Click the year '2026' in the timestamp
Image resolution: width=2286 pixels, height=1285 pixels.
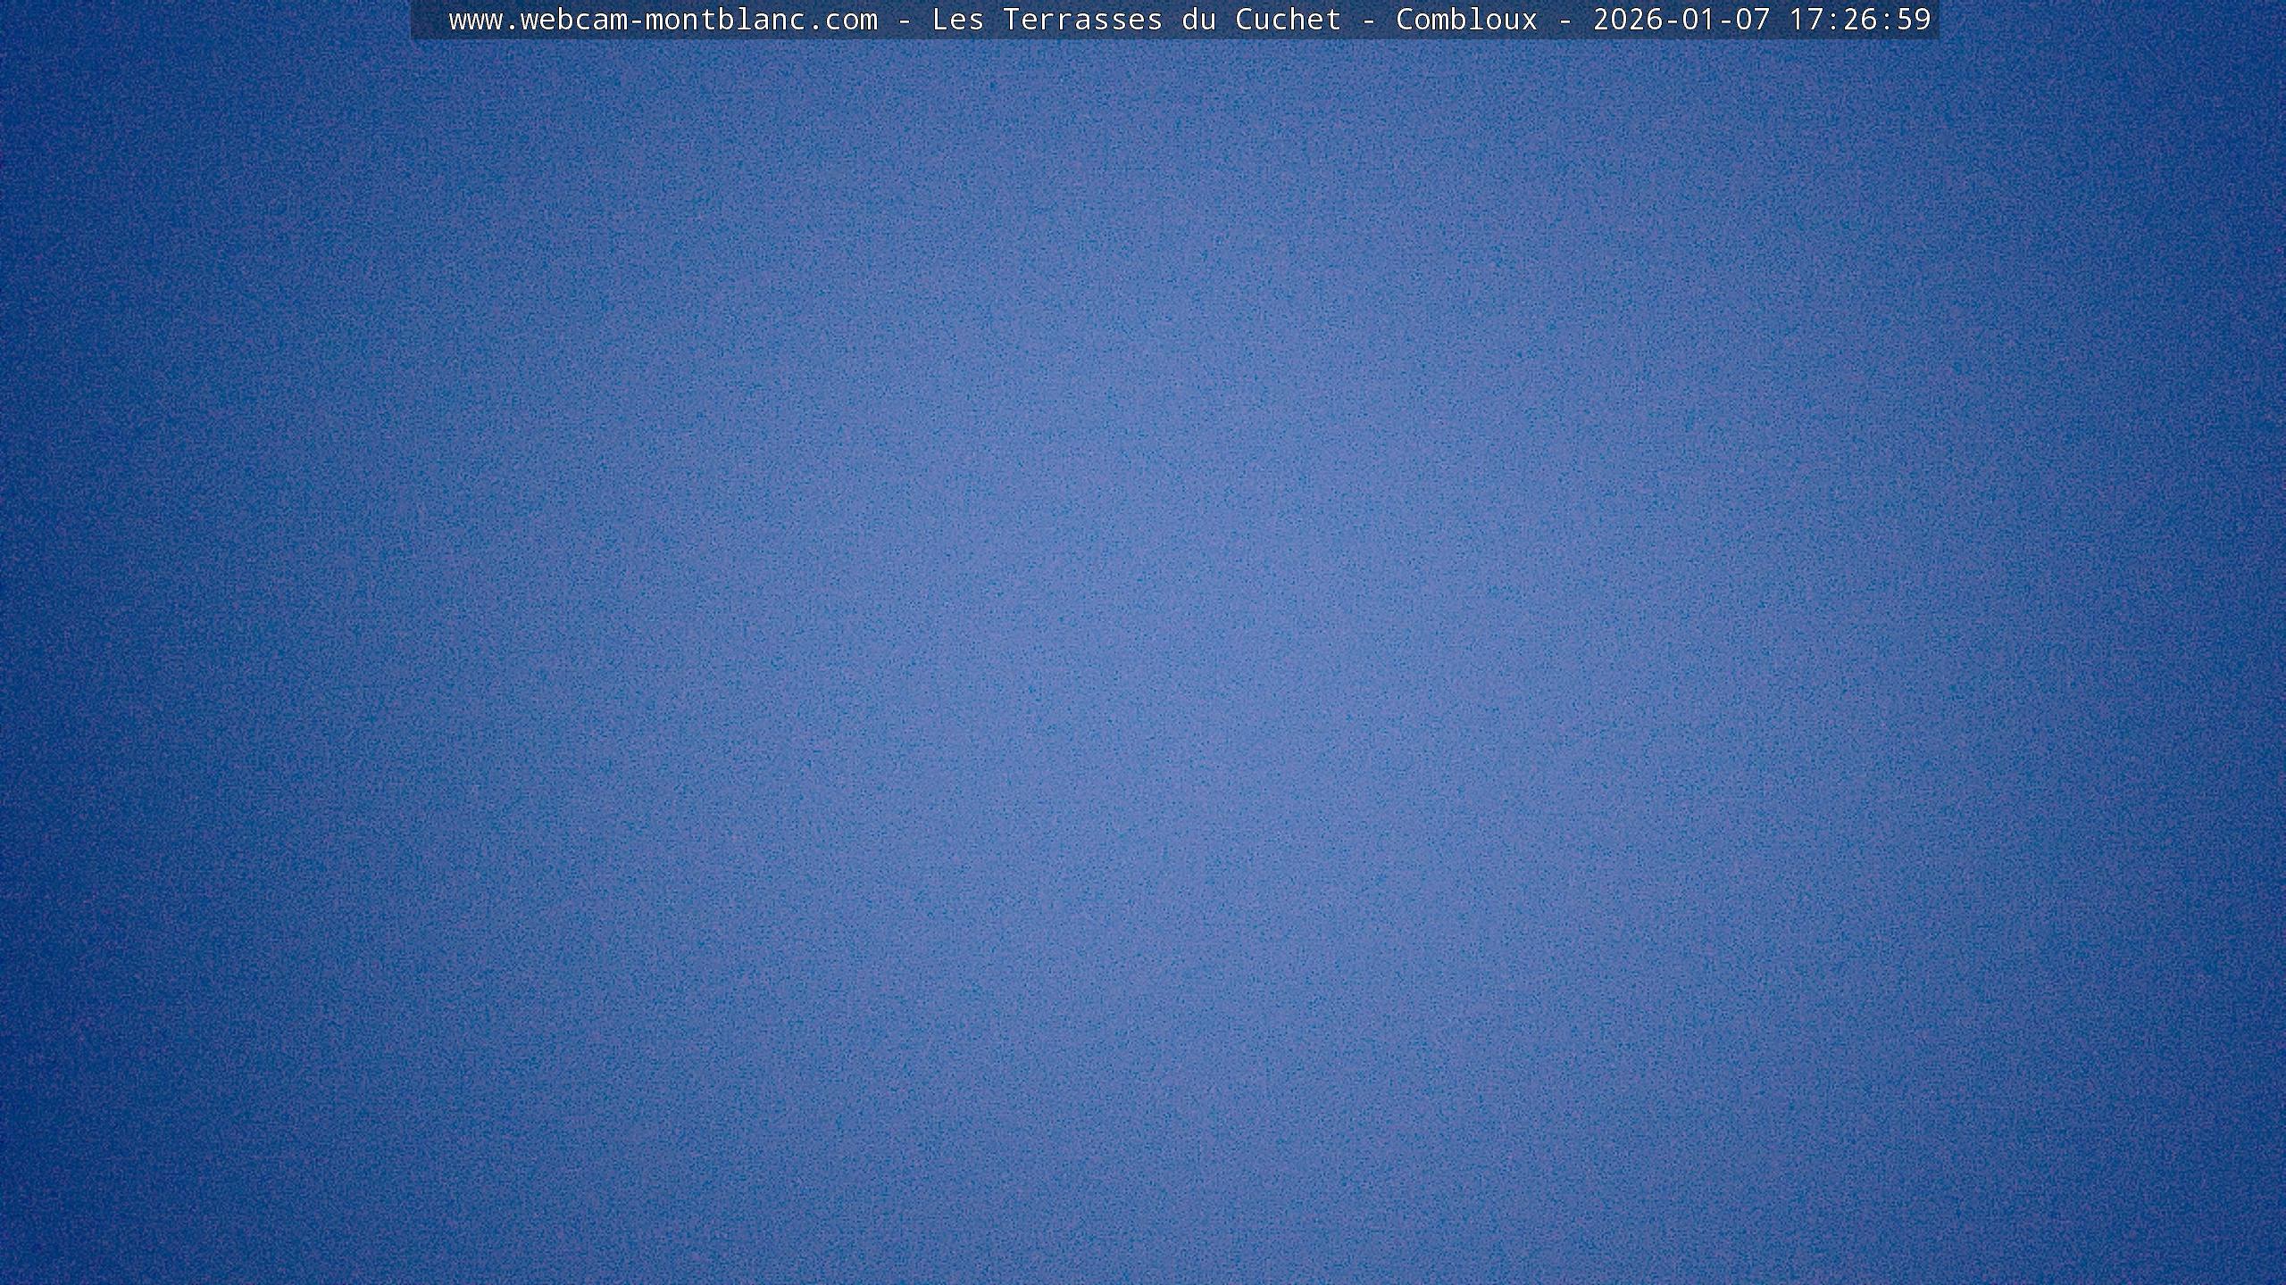pos(1628,20)
